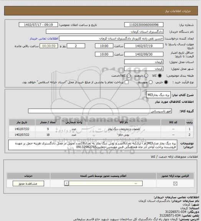Click the remaining days field showing 2
Image resolution: width=201 pixels, height=221 pixels.
pyautogui.click(x=76, y=46)
